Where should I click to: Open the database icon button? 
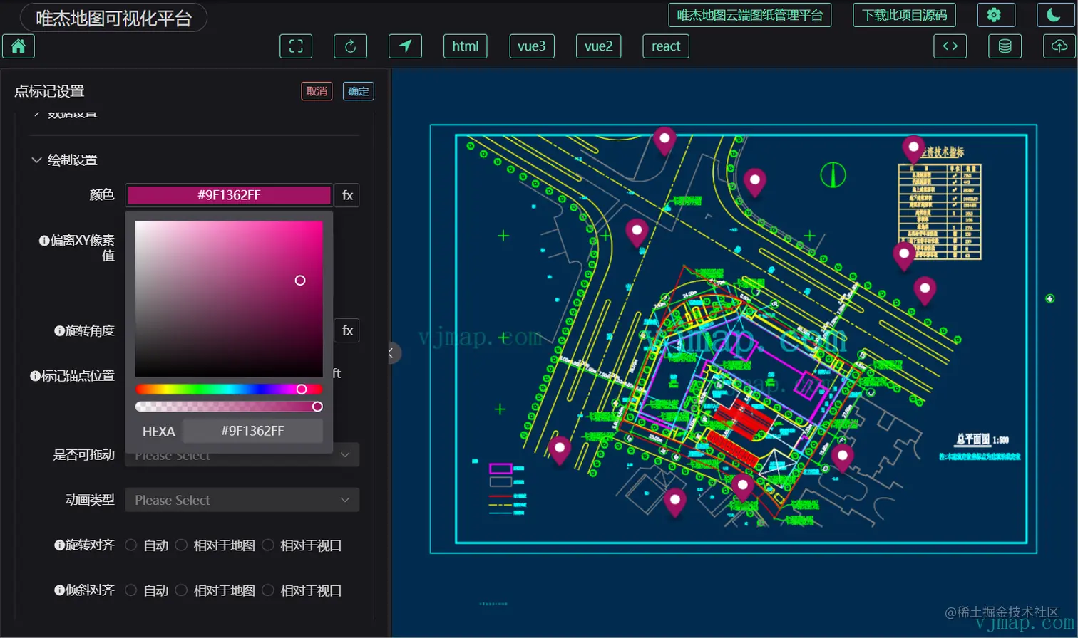point(1005,46)
